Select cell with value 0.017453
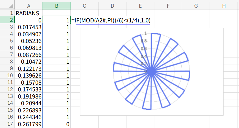239x128 pixels. [29, 27]
